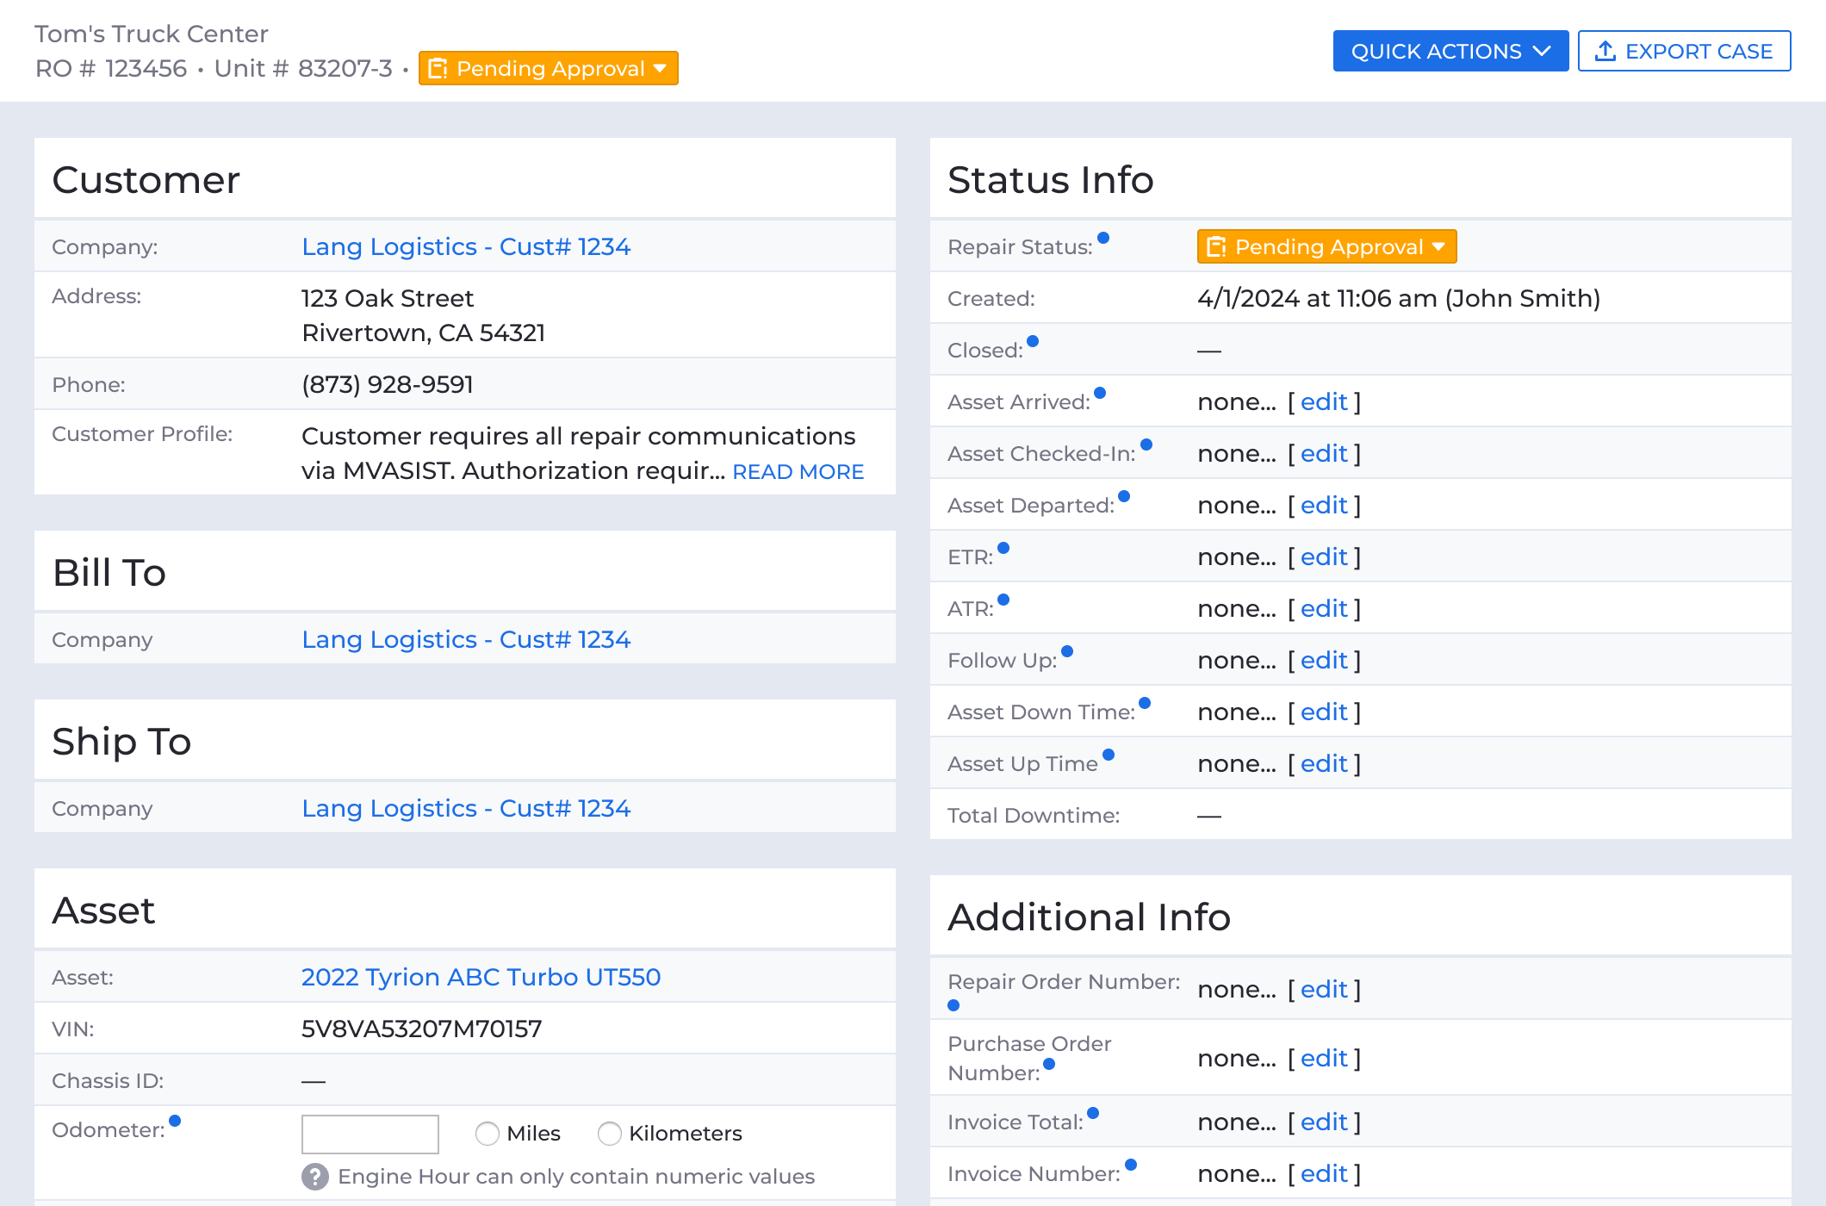Edit the Repair Order Number

tap(1324, 989)
